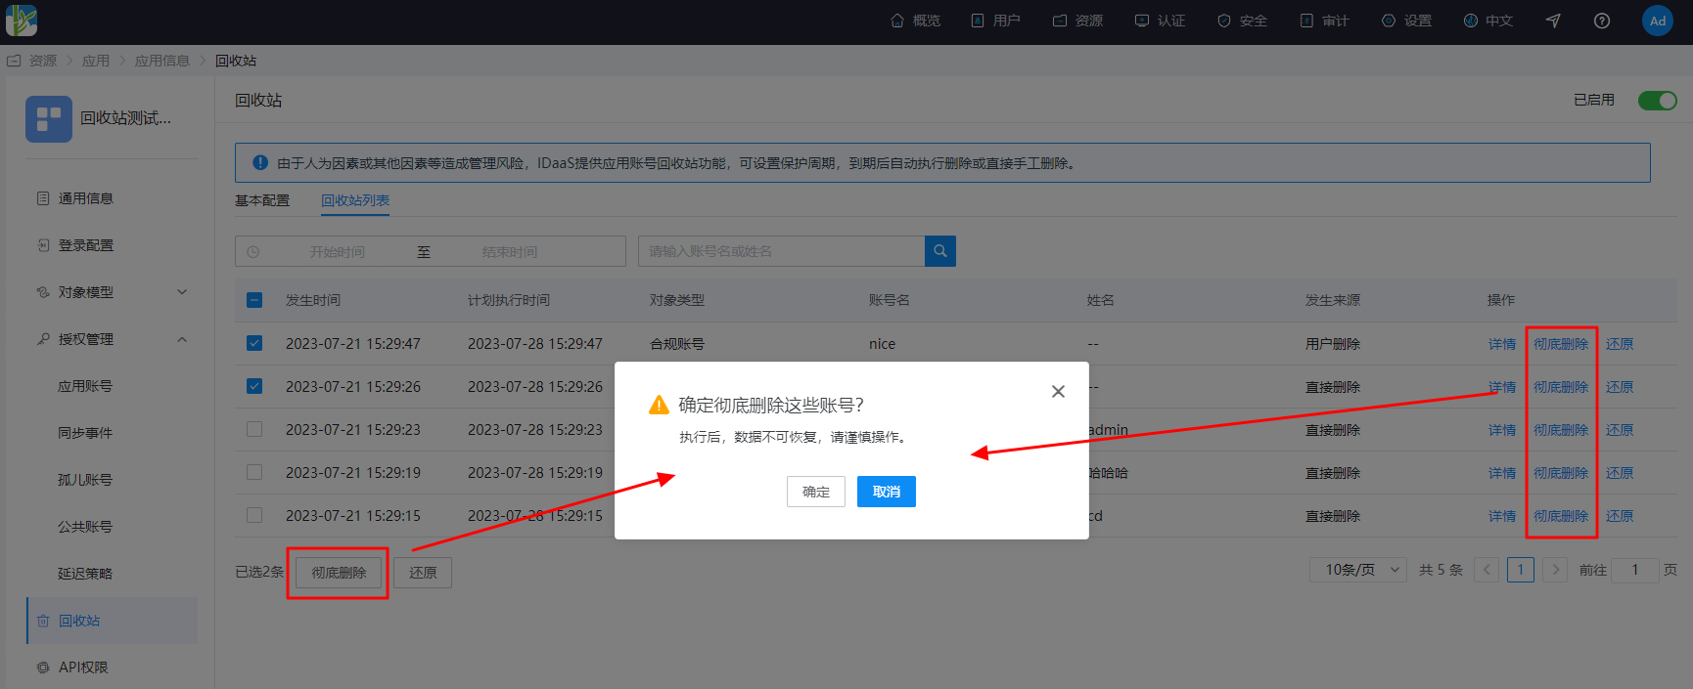Switch to the 基本配置 tab
Viewport: 1693px width, 689px height.
click(262, 200)
